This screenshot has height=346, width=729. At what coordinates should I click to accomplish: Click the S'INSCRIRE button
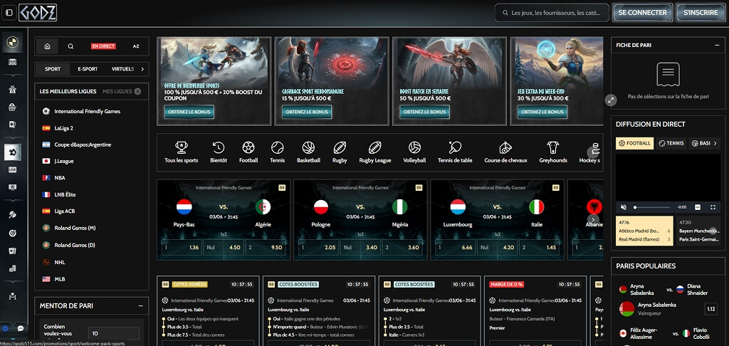(x=701, y=13)
